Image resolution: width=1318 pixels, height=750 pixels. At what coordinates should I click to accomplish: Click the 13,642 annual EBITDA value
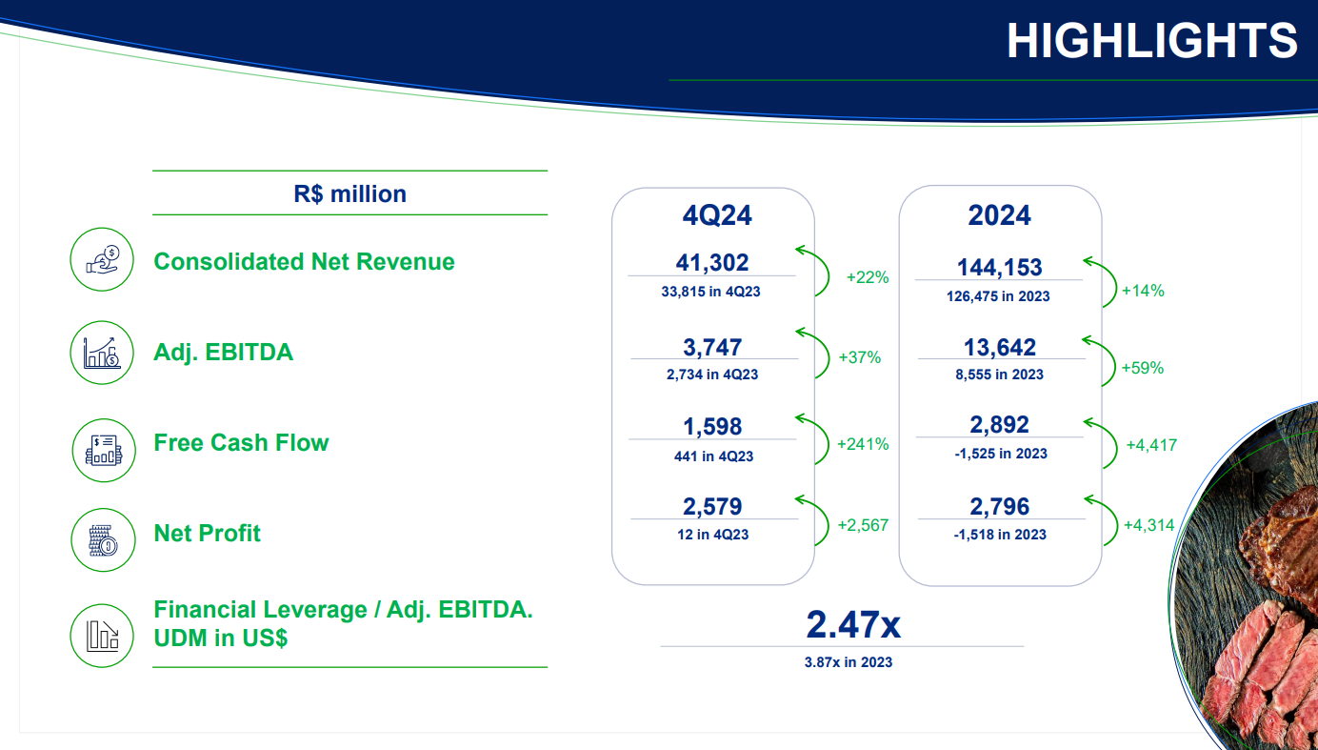(x=999, y=347)
